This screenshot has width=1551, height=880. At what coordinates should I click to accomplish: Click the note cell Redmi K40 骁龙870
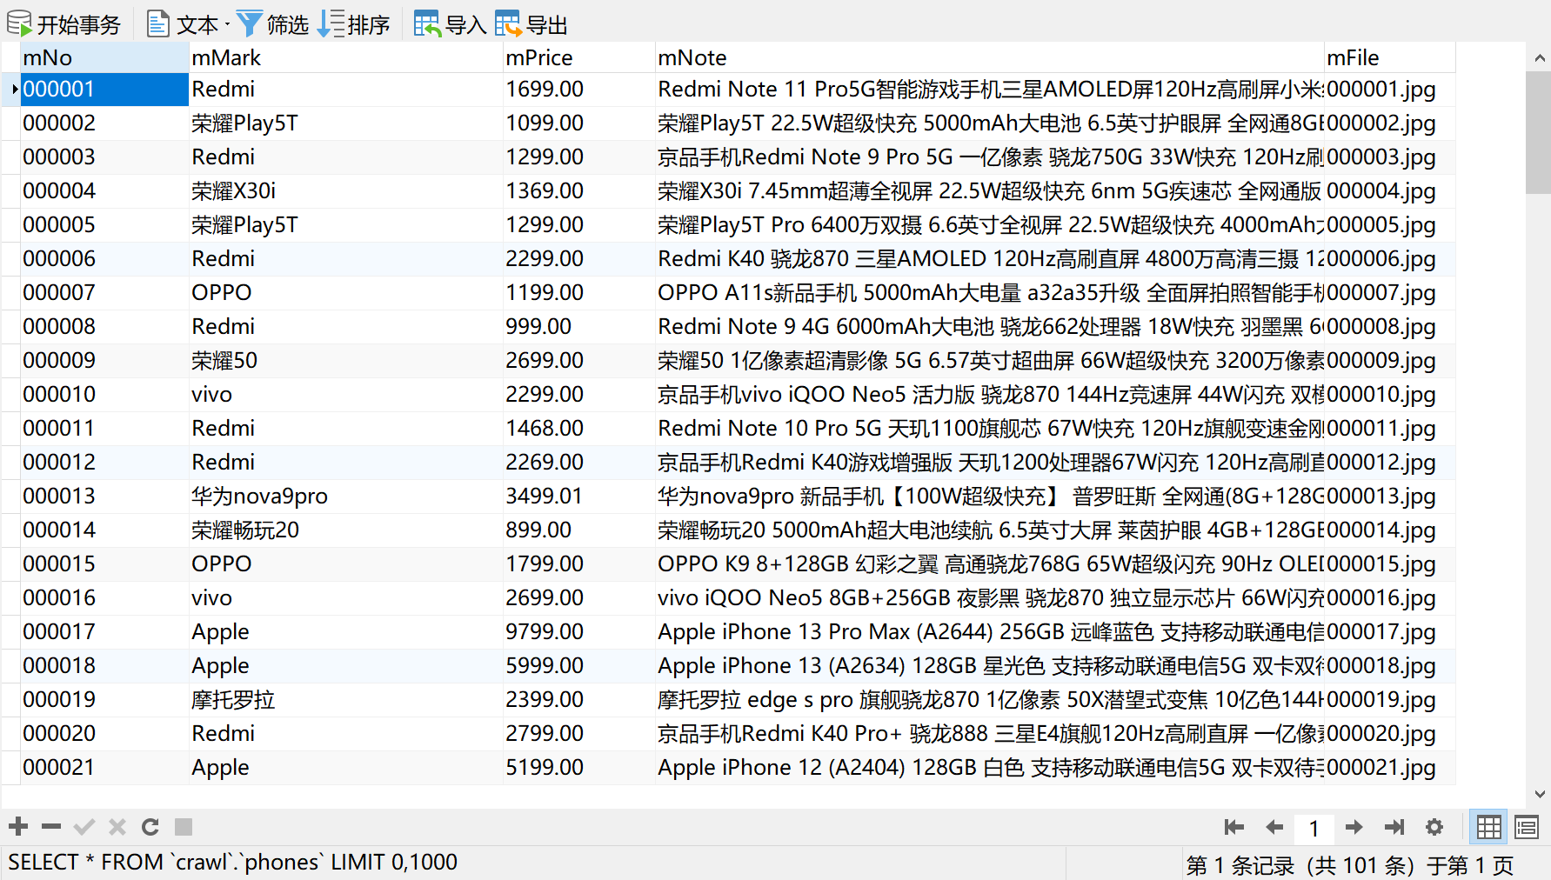(990, 259)
